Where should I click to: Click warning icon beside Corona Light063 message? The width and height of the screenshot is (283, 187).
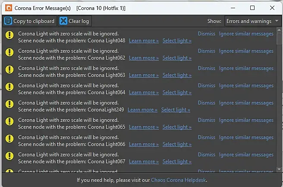click(x=9, y=71)
